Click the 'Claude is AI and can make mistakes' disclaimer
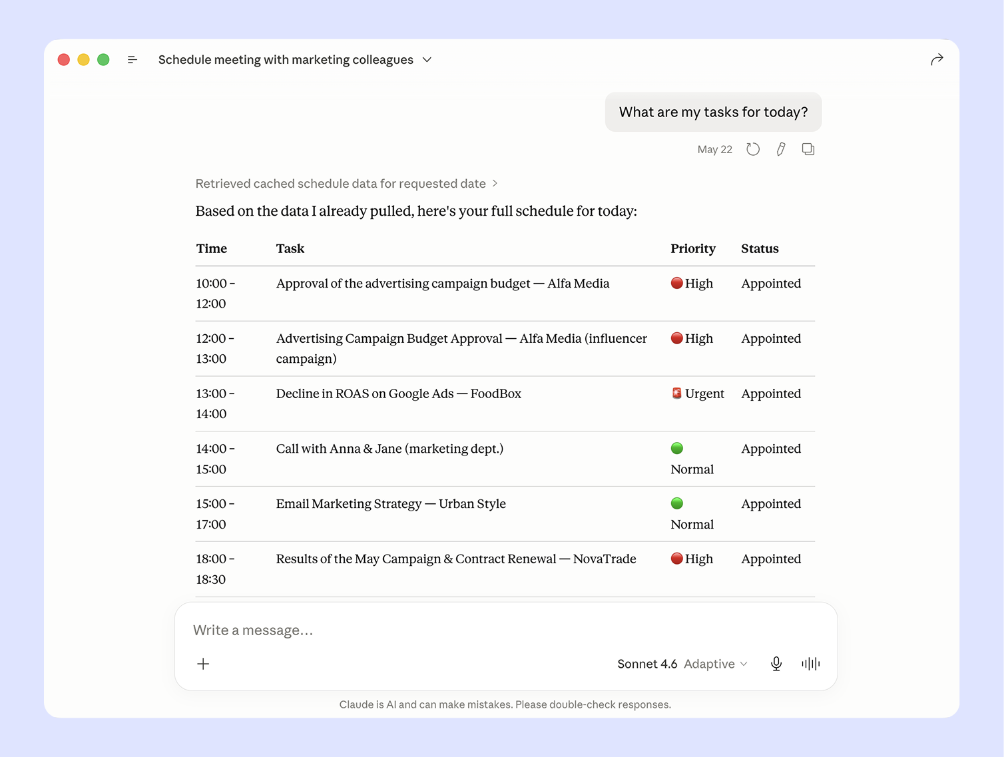Screen dimensions: 1004x757 [505, 704]
